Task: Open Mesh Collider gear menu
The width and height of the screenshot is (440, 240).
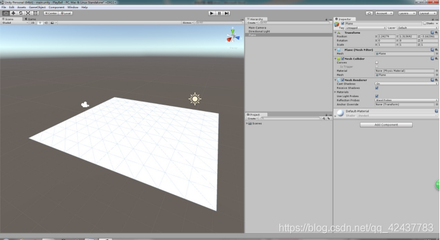Action: point(436,58)
